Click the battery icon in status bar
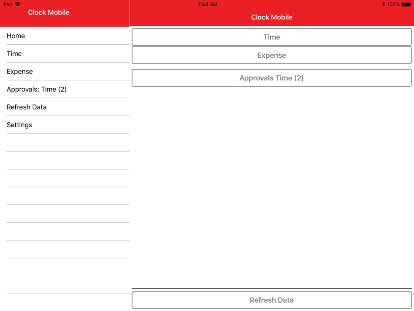Viewport: 414px width, 311px height. point(406,4)
